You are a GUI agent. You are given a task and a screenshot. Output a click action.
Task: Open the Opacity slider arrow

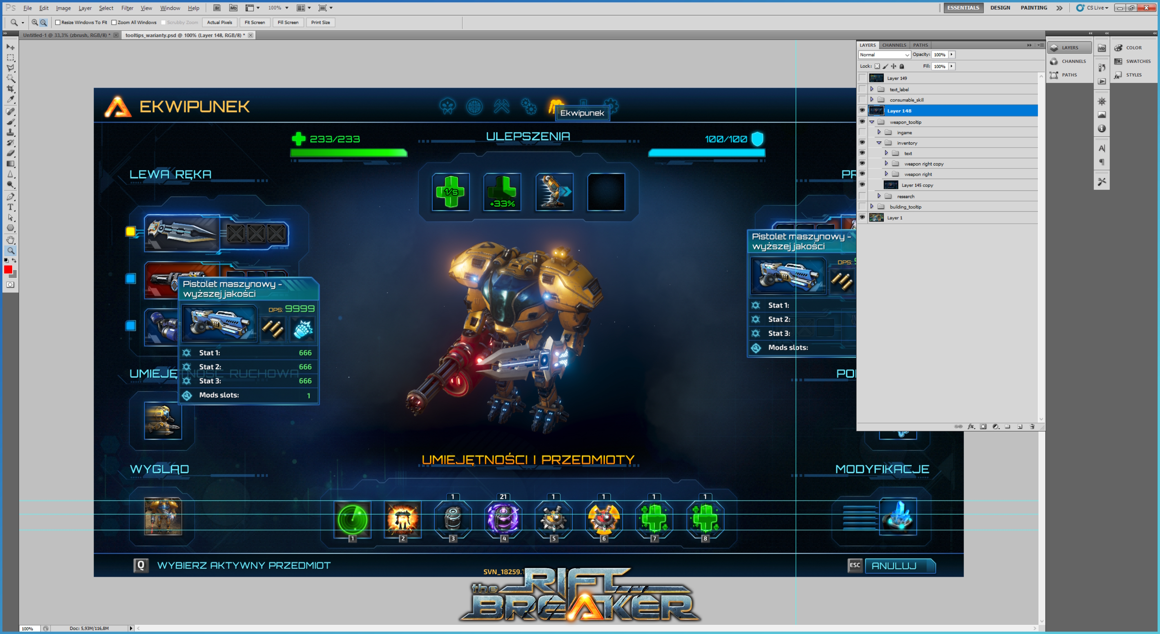click(x=952, y=54)
